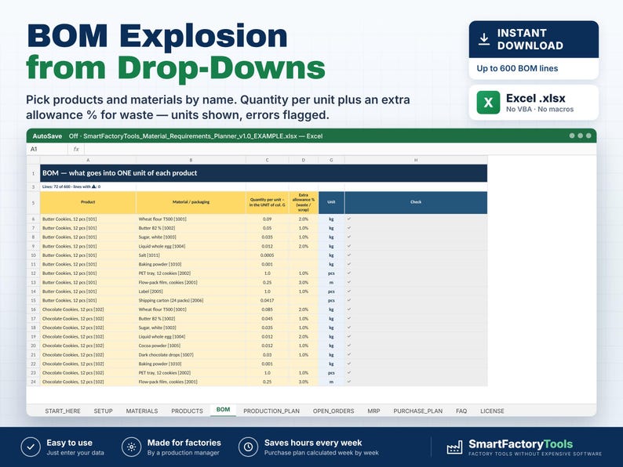623x467 pixels.
Task: Click the Saves hours clock icon
Action: pyautogui.click(x=248, y=447)
